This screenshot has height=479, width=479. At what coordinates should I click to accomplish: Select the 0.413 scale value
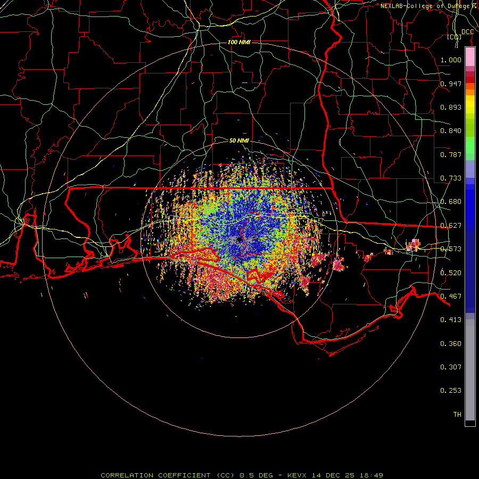451,320
